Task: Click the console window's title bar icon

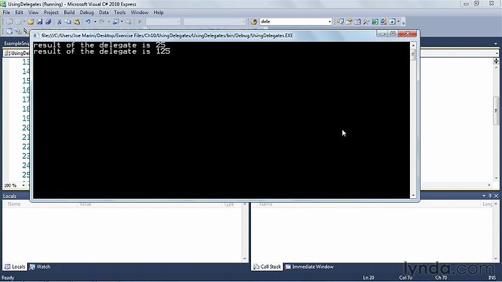Action: 36,36
